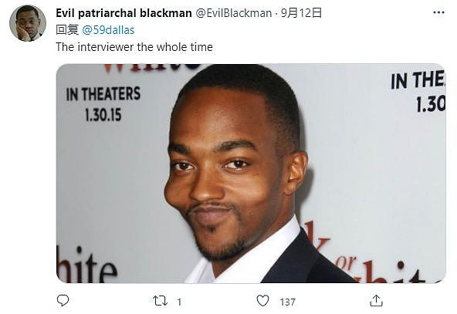457x314 pixels.
Task: Open the three-dot more options menu
Action: click(438, 12)
